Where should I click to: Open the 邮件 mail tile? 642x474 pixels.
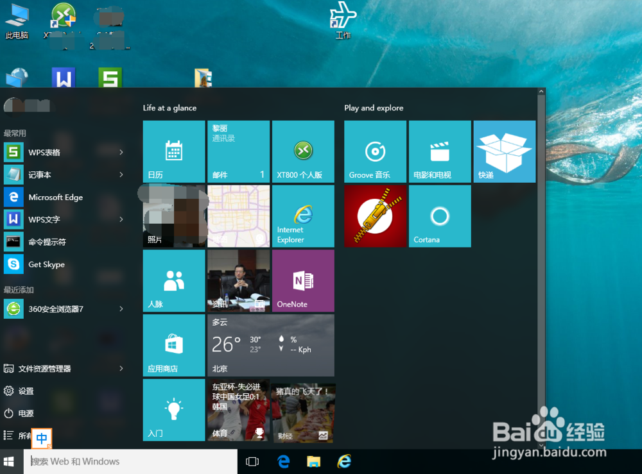coord(238,151)
